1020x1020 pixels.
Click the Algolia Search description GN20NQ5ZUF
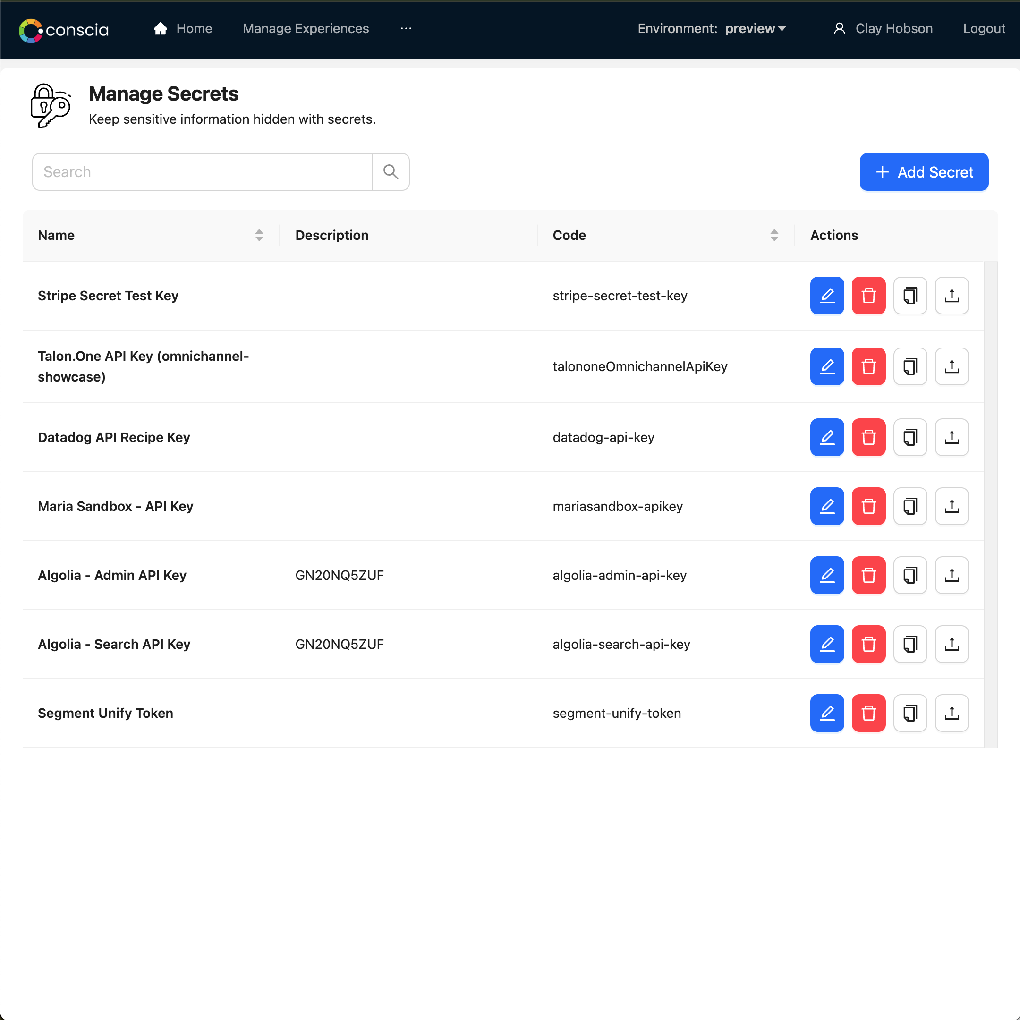click(340, 644)
